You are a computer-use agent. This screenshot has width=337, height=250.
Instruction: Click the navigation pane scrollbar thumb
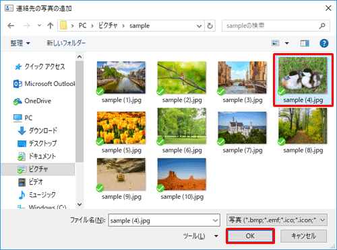pos(80,112)
